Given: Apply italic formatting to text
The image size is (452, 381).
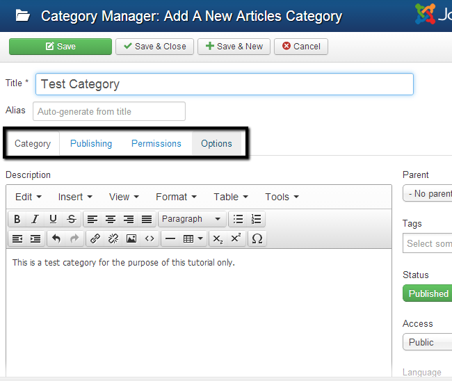Looking at the screenshot, I should tap(35, 219).
